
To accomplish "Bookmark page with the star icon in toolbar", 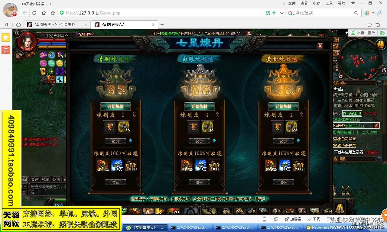I will 53,13.
